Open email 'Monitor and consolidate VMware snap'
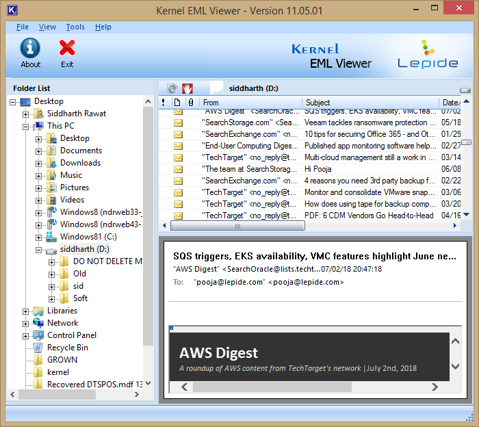 click(310, 192)
